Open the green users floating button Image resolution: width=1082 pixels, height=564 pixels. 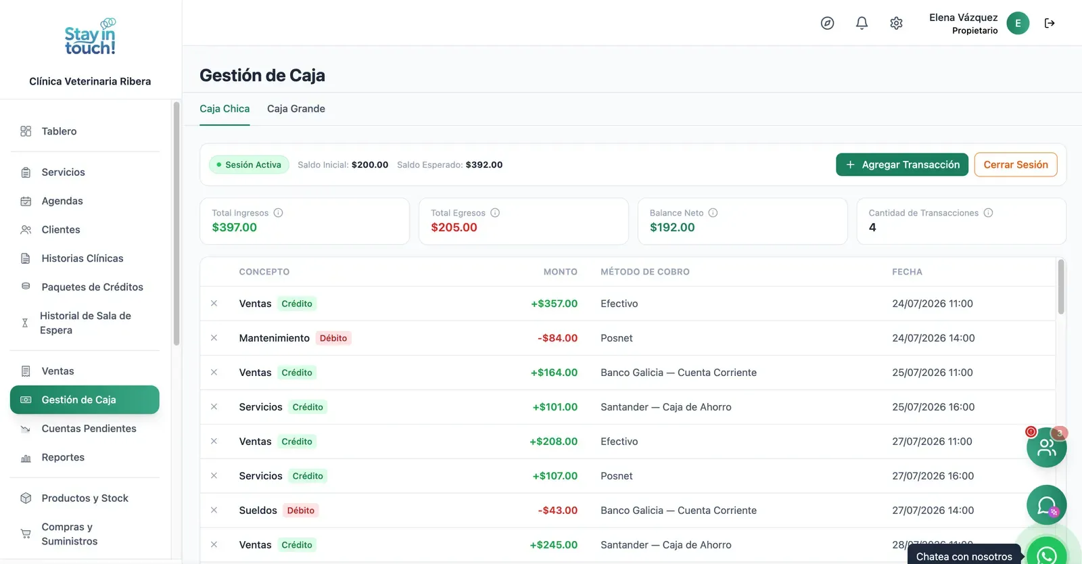[1046, 447]
